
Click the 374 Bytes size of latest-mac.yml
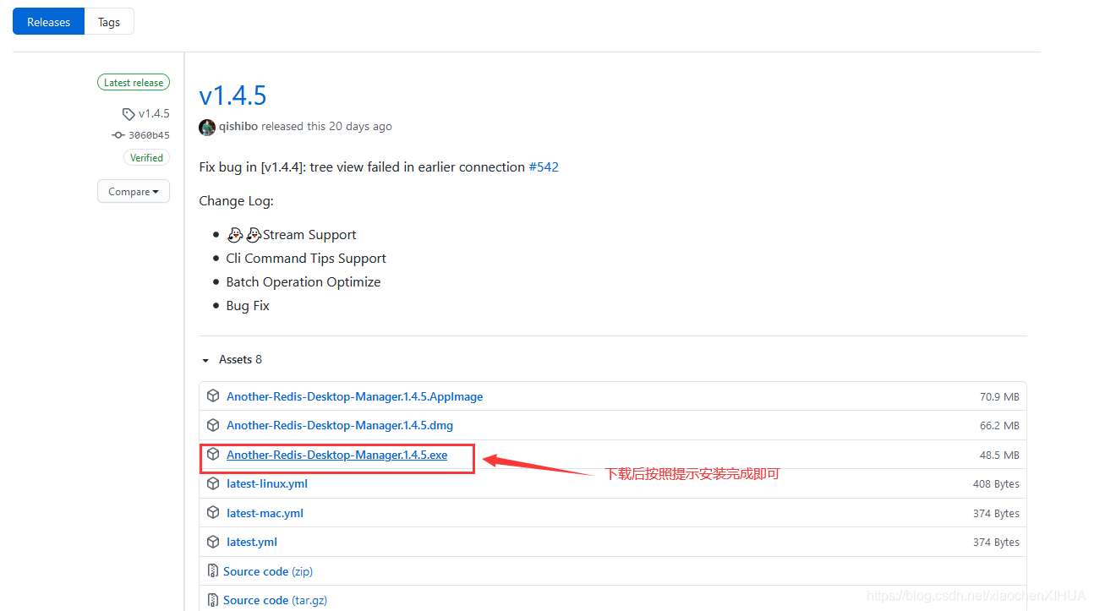996,513
